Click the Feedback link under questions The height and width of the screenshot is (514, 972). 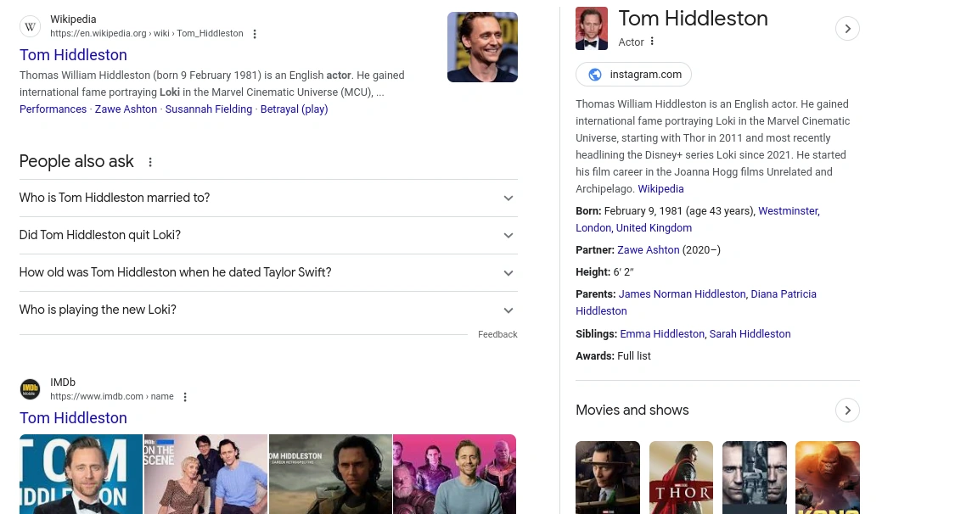point(497,335)
